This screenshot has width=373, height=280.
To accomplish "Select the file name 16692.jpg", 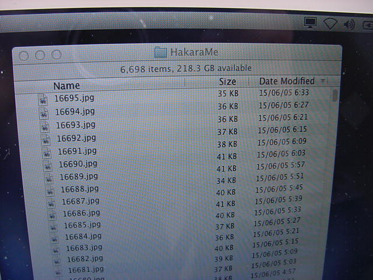I will click(76, 138).
